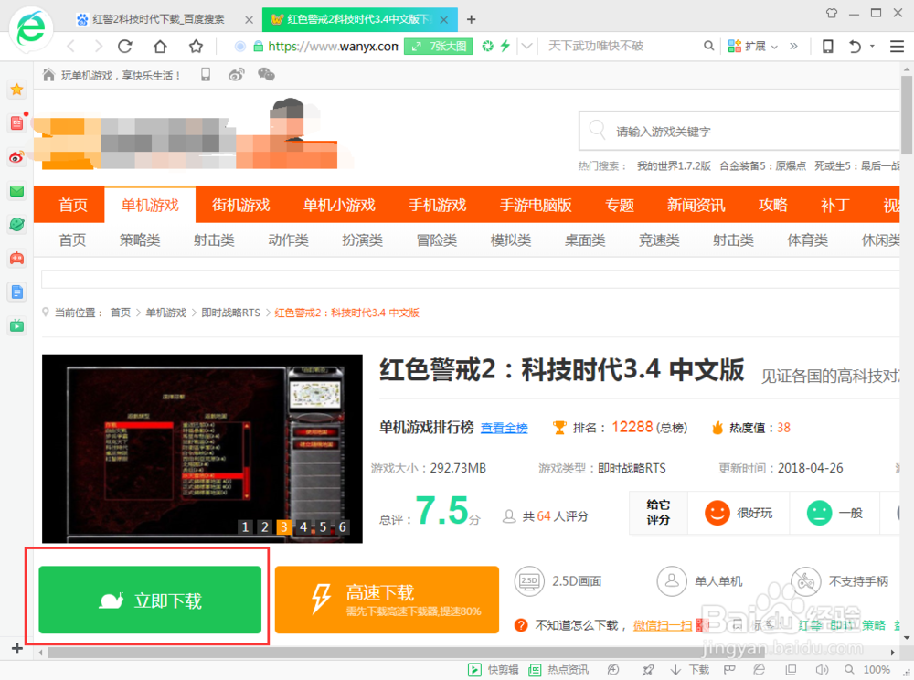Viewport: 914px width, 680px height.
Task: Click the WeChat icon on site header
Action: click(x=266, y=75)
